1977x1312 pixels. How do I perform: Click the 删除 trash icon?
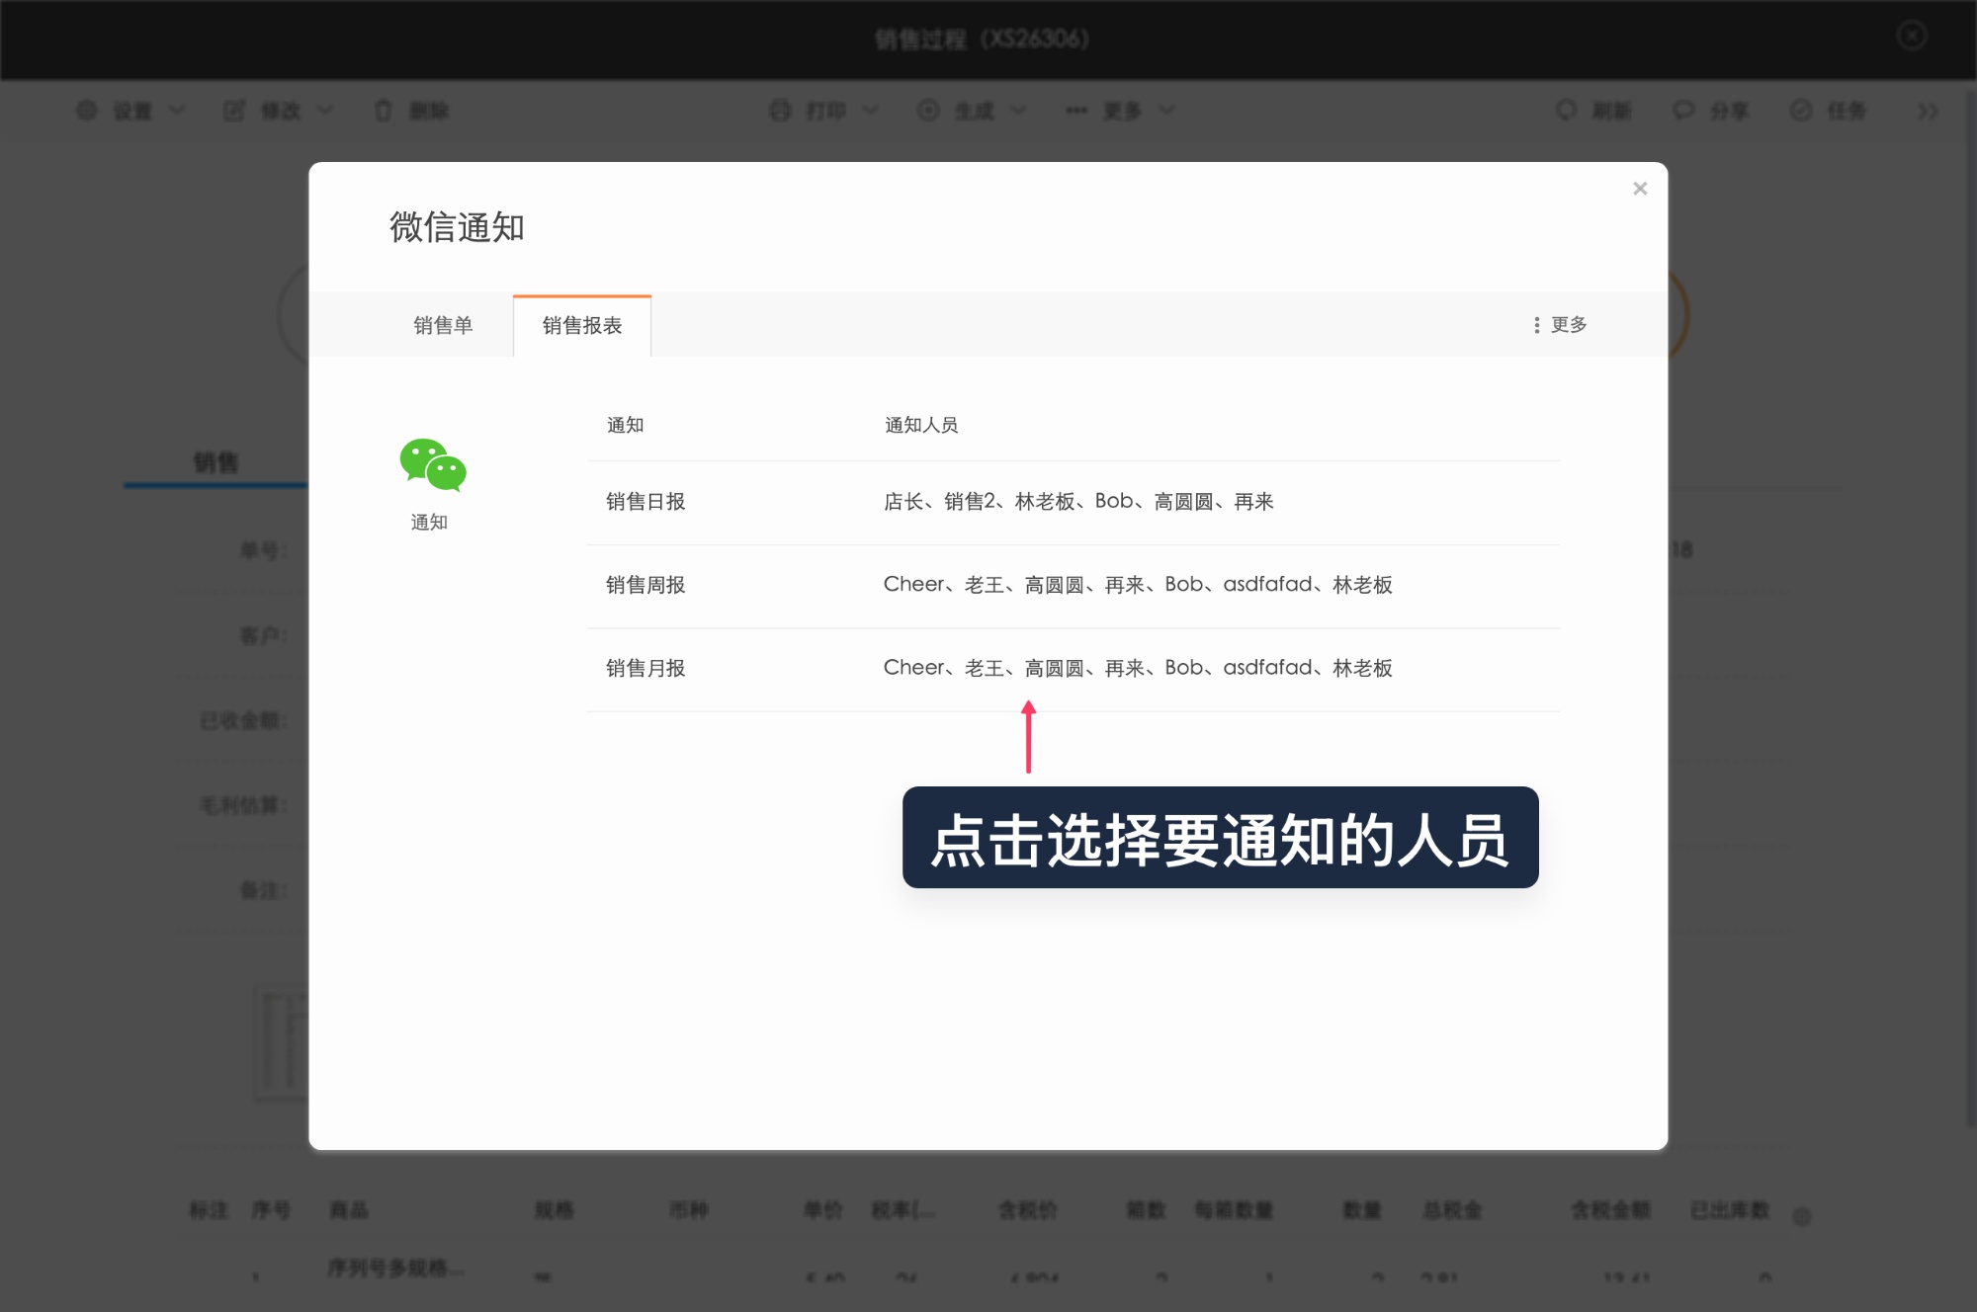(x=384, y=111)
